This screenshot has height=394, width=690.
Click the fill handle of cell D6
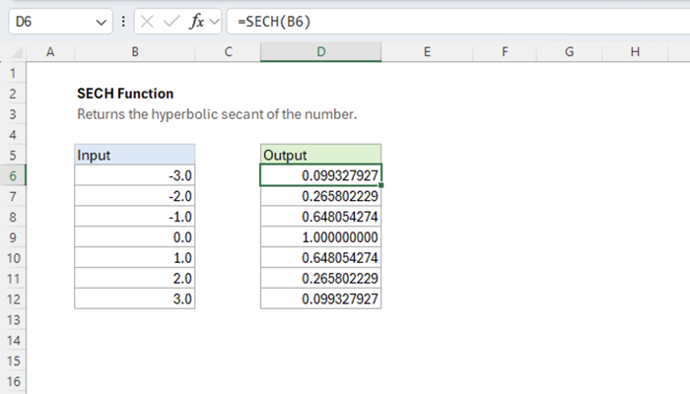coord(381,185)
